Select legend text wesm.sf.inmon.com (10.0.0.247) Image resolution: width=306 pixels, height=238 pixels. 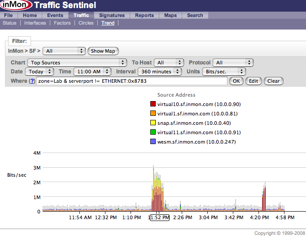click(x=197, y=142)
